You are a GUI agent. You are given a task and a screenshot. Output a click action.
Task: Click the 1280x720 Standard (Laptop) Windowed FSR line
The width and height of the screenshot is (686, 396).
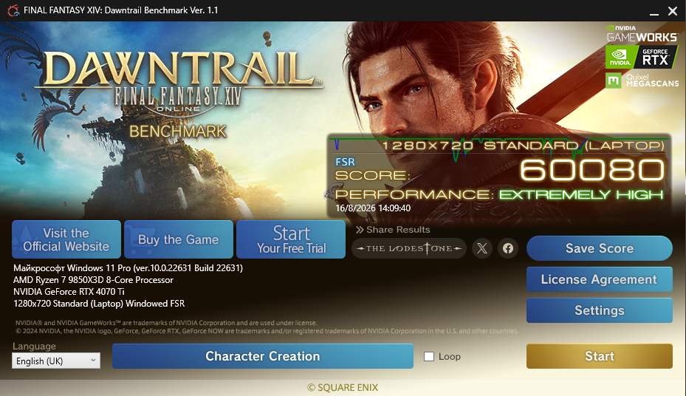coord(99,303)
